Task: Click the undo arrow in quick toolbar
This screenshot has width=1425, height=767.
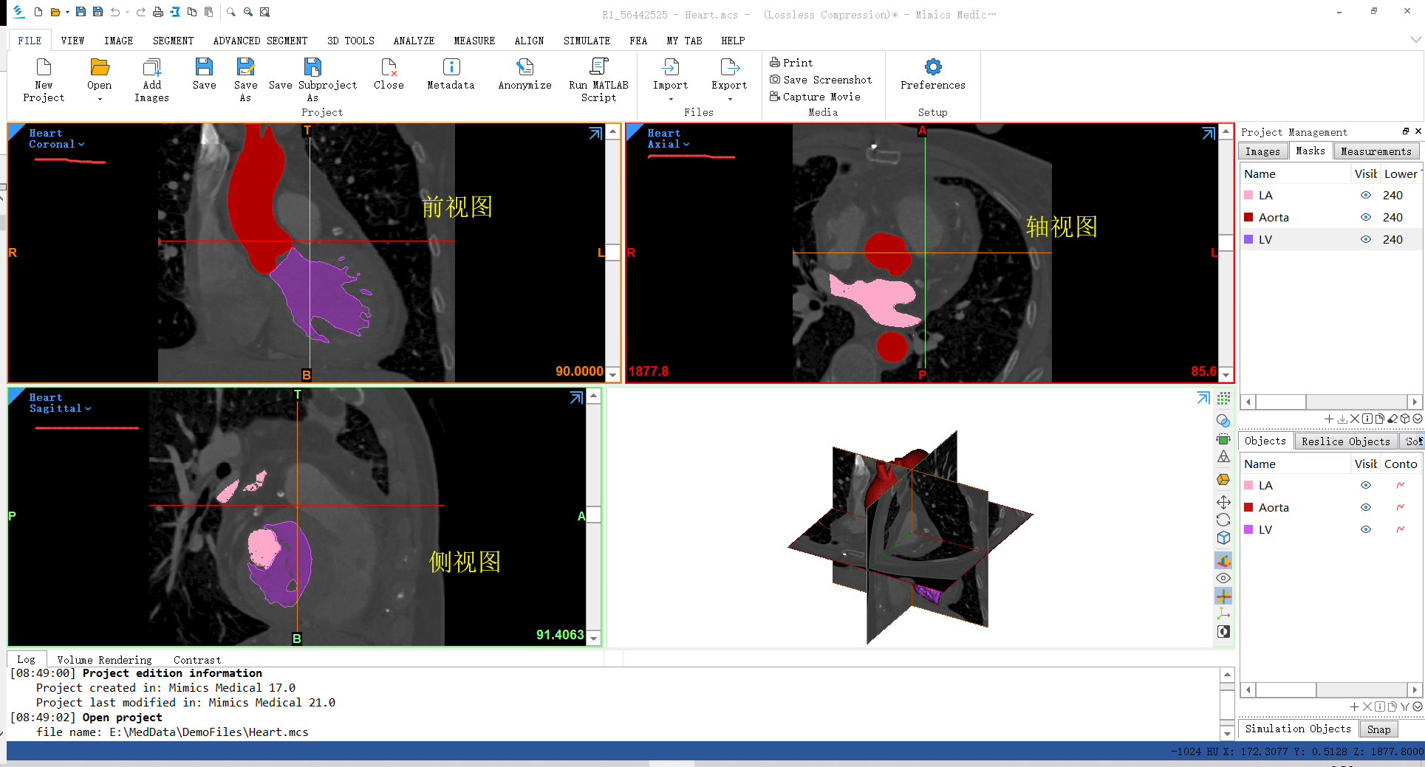Action: 115,12
